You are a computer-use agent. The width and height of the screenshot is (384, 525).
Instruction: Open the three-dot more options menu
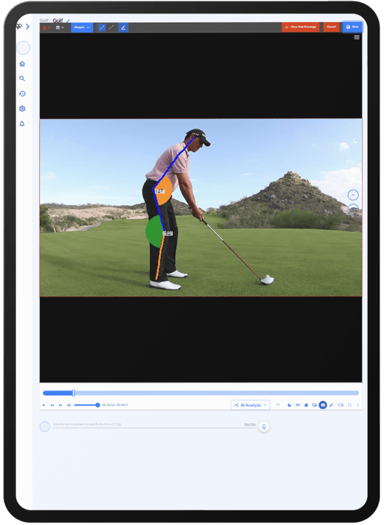(x=358, y=405)
